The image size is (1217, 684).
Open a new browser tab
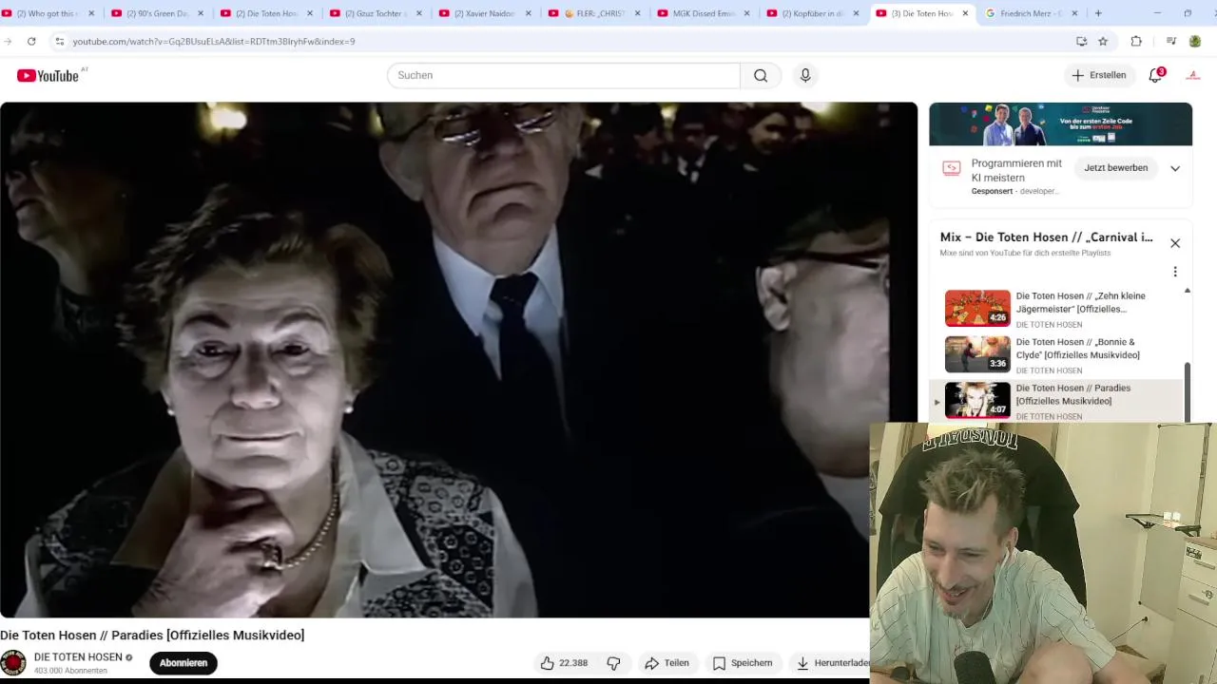tap(1098, 13)
